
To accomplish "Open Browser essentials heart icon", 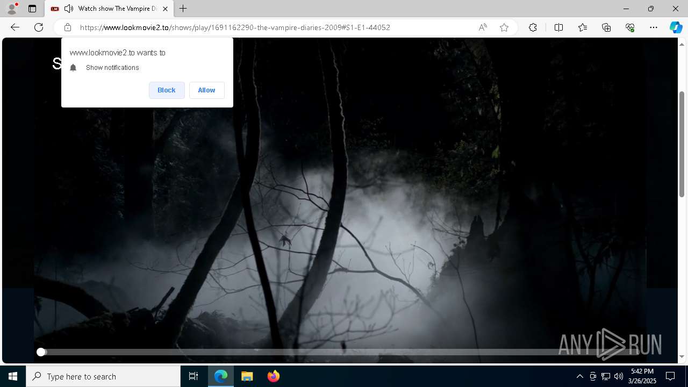I will [x=630, y=27].
